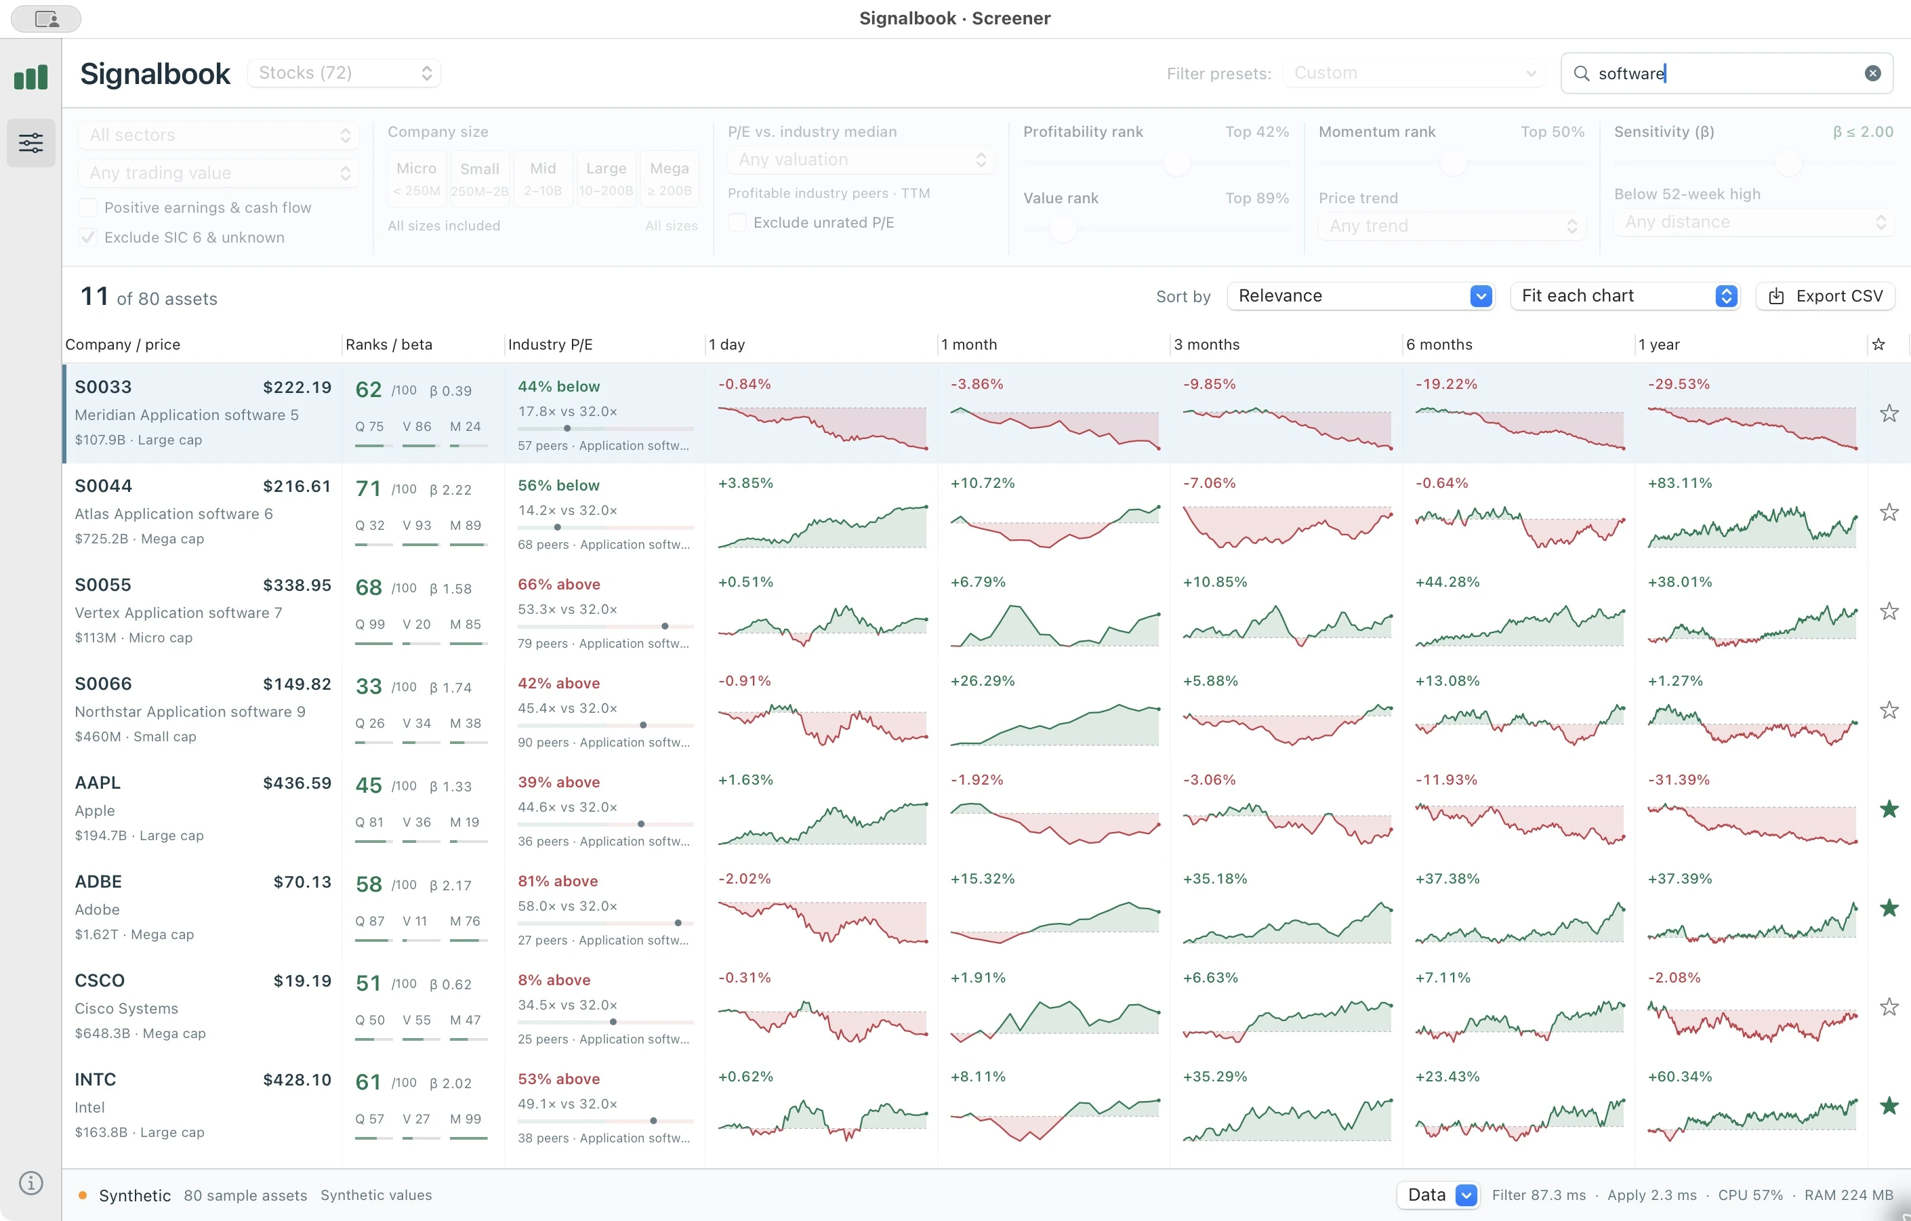The image size is (1911, 1221).
Task: Open the Data menu in status bar
Action: coord(1438,1195)
